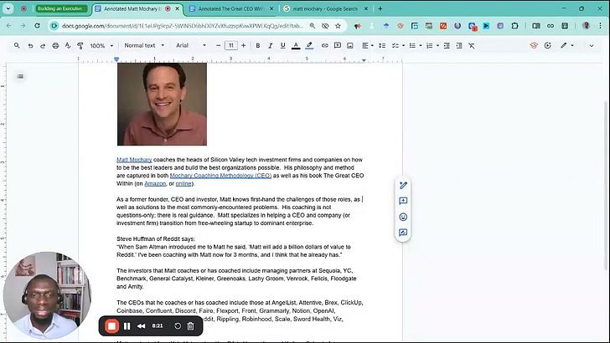610x343 pixels.
Task: Undo the last action
Action: coord(30,45)
